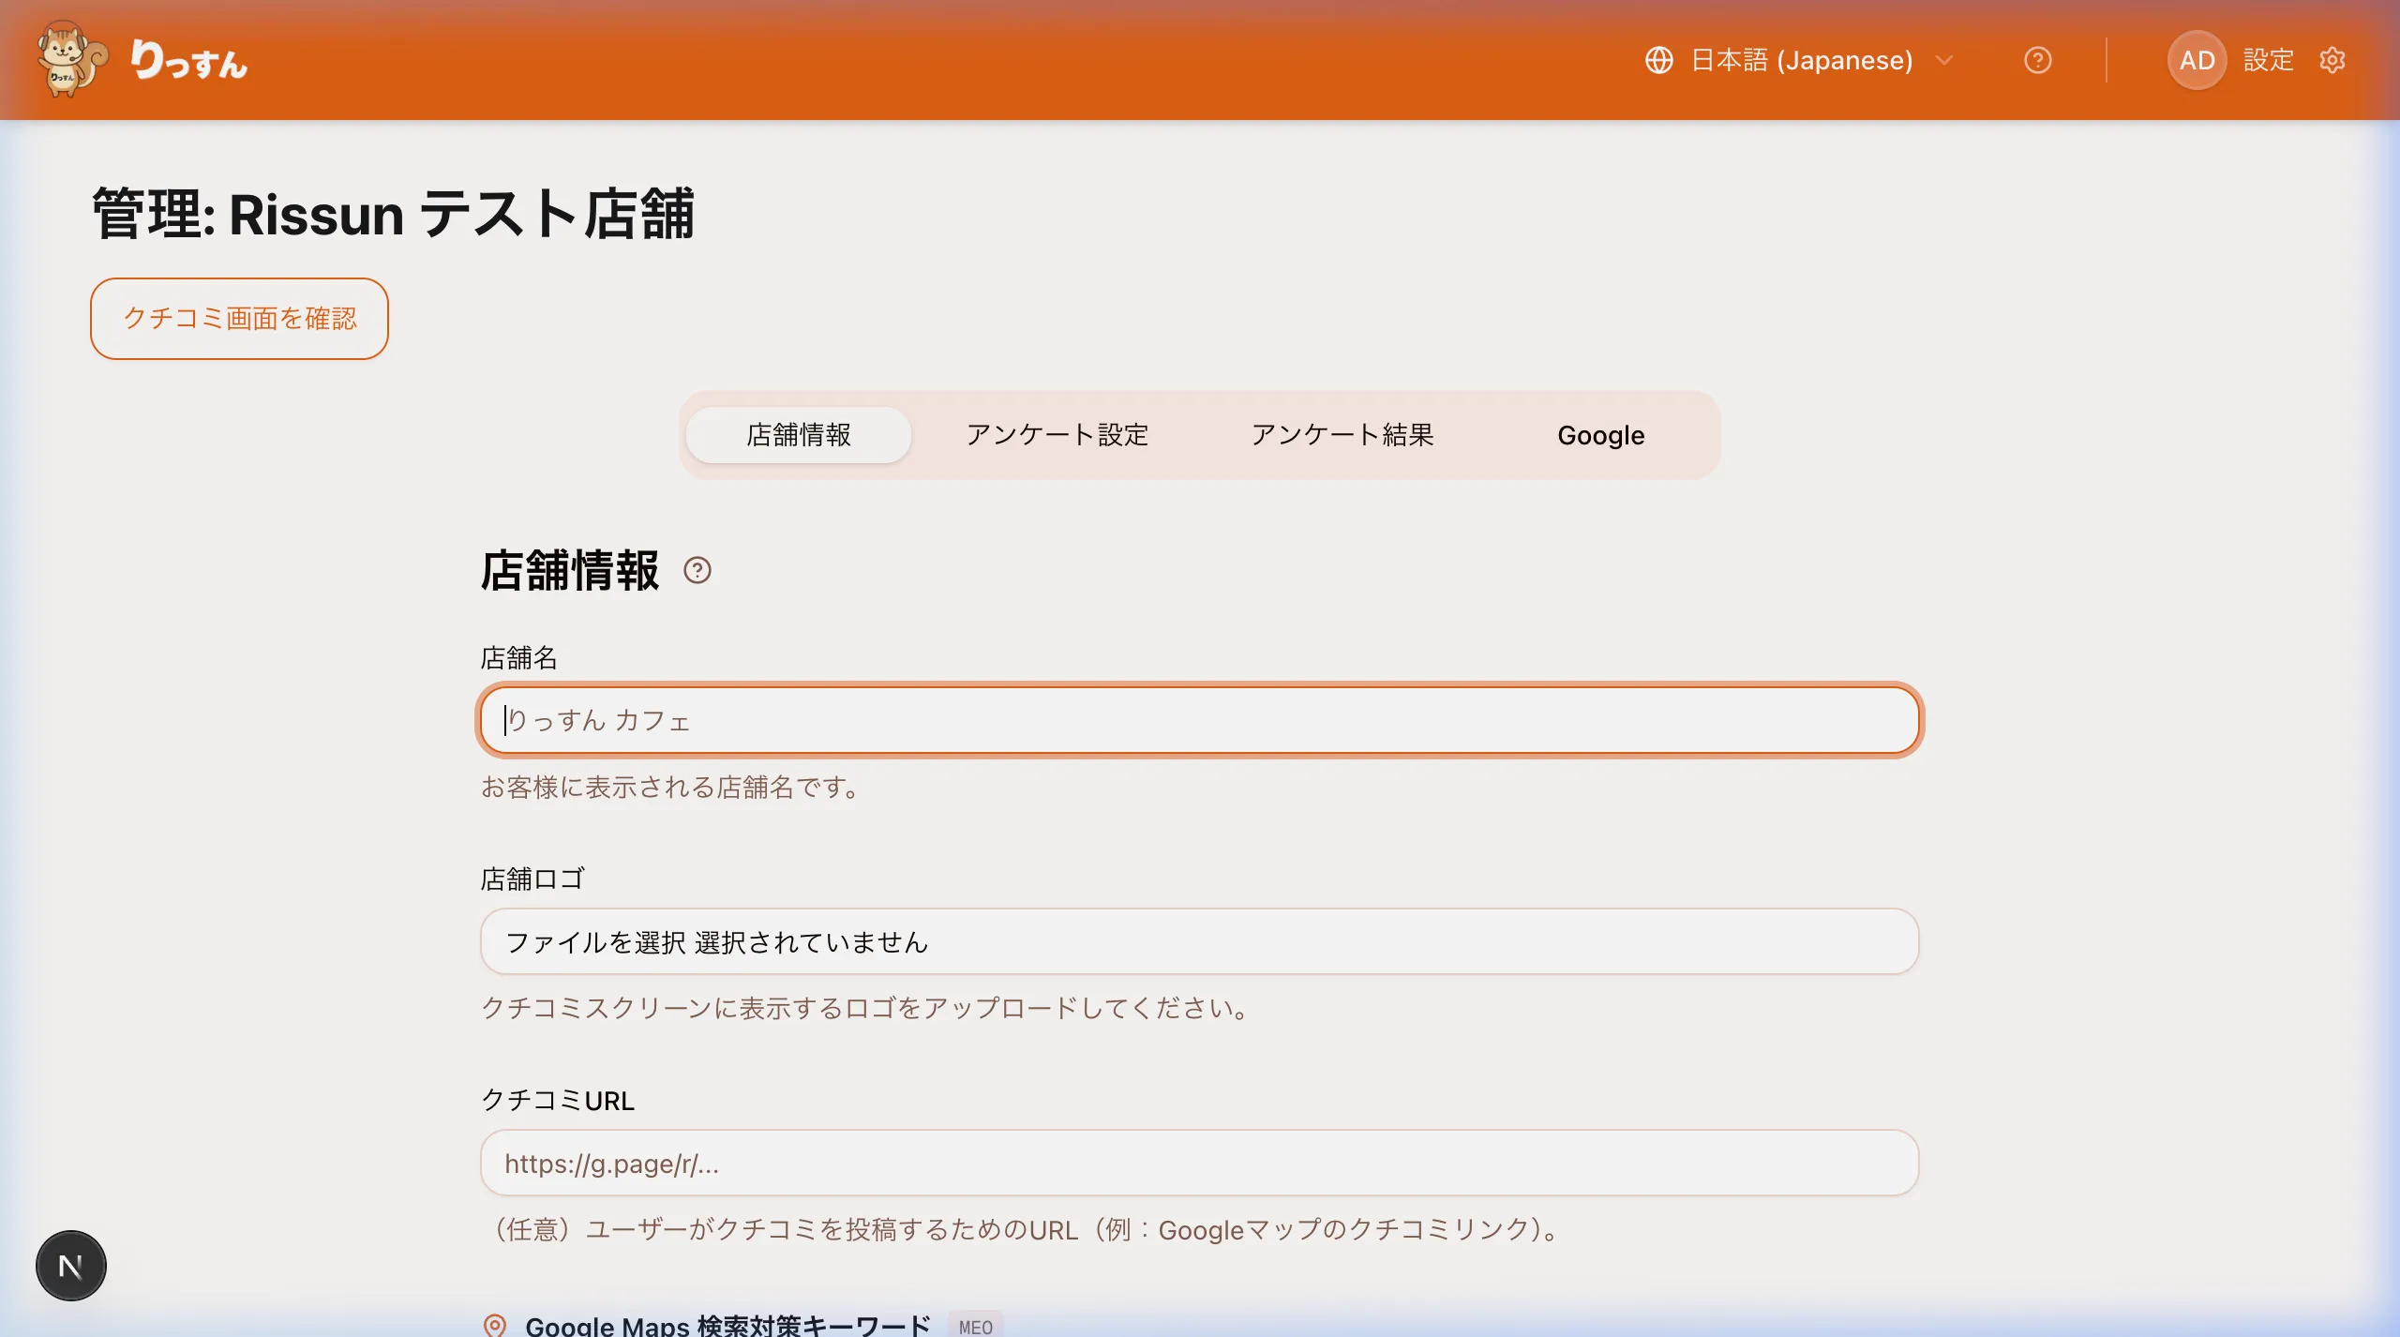Click the Google Maps pin icon
The image size is (2400, 1337).
click(495, 1325)
